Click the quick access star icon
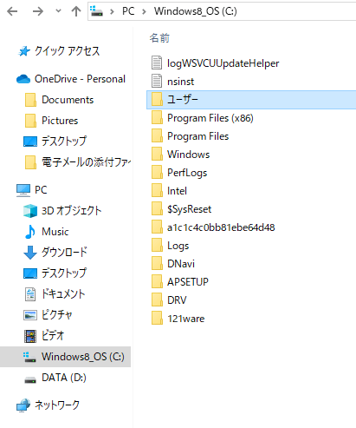 pos(24,51)
